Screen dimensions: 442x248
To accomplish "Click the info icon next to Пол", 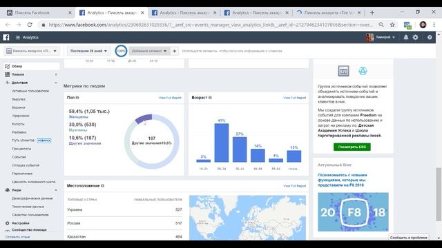I will (x=77, y=98).
